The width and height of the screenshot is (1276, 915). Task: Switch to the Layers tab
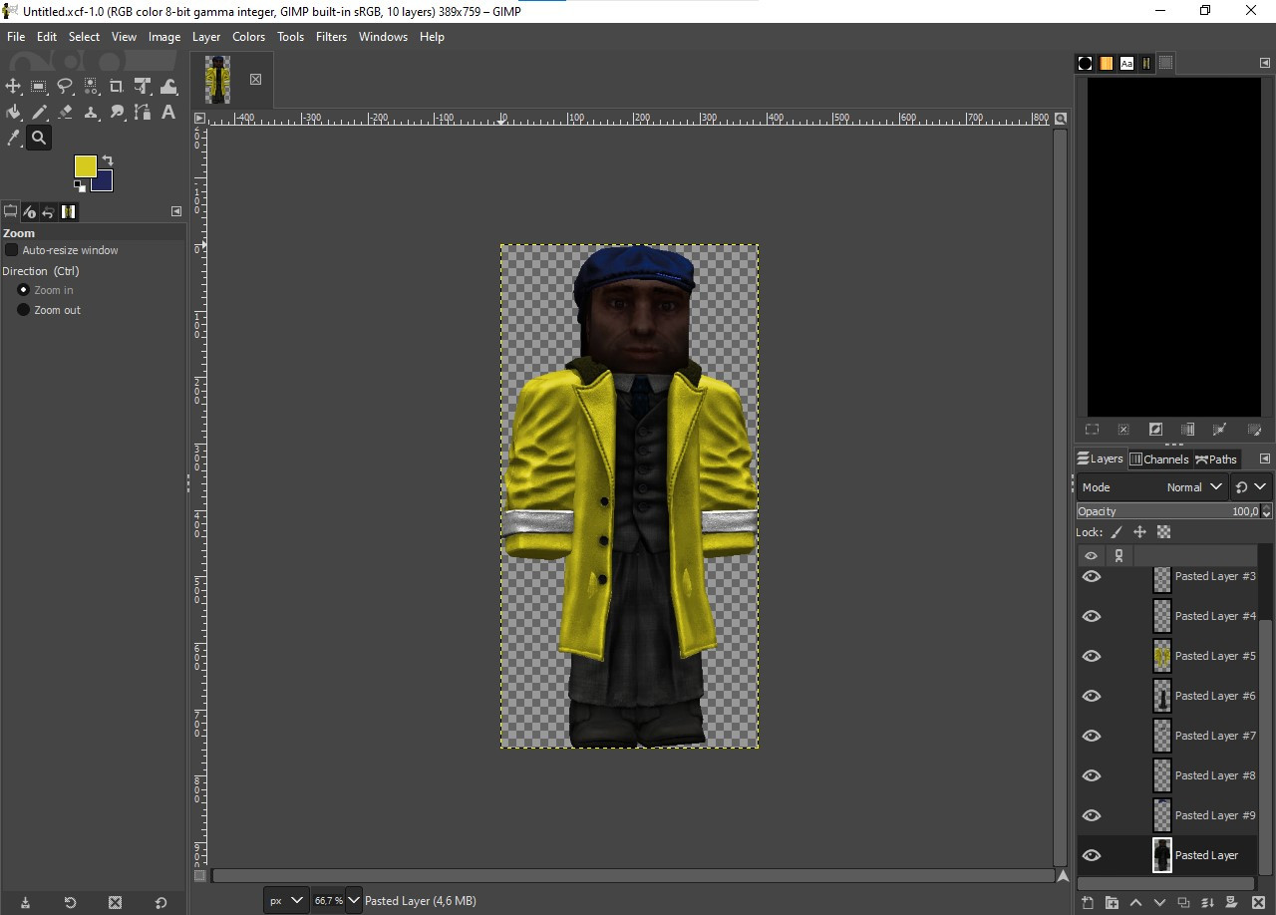[1101, 458]
